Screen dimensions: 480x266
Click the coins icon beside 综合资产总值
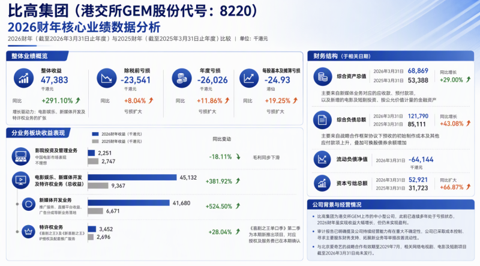coord(322,76)
